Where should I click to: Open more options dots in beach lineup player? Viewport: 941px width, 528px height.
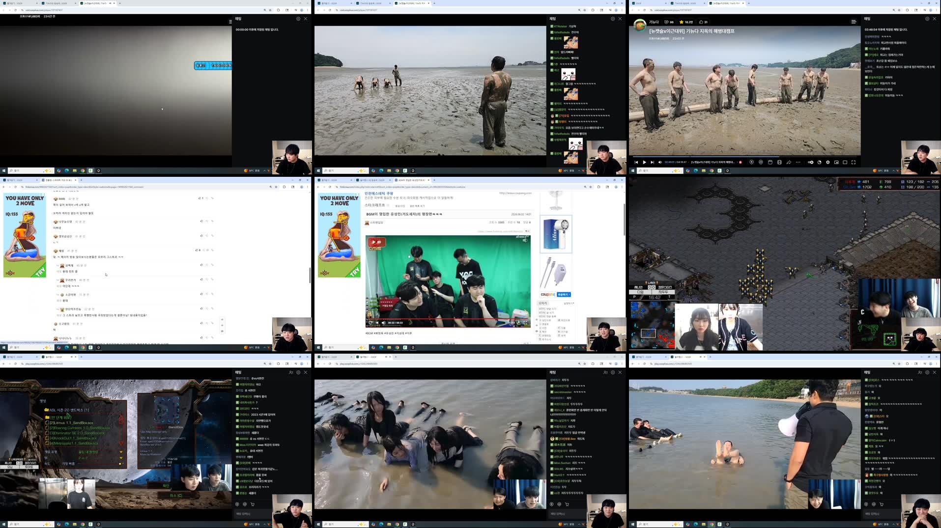click(798, 162)
